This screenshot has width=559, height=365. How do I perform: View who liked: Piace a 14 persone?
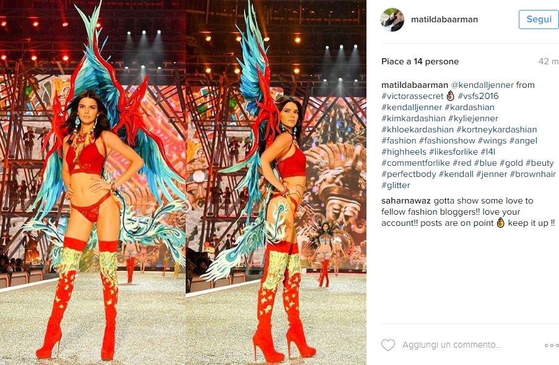pyautogui.click(x=420, y=62)
